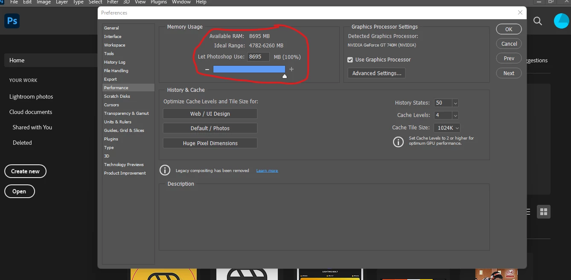Apply Default / Photos cache preset
This screenshot has height=280, width=571.
coord(210,128)
